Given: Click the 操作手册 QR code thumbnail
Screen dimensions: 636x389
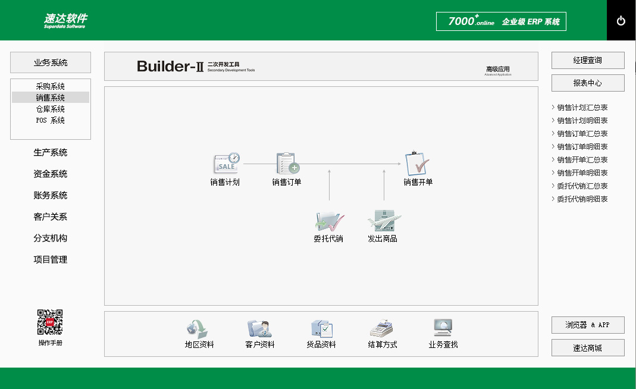Looking at the screenshot, I should coord(51,322).
